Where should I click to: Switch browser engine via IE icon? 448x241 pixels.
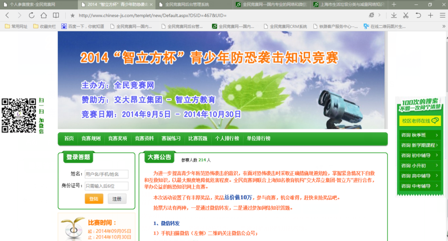(371, 15)
